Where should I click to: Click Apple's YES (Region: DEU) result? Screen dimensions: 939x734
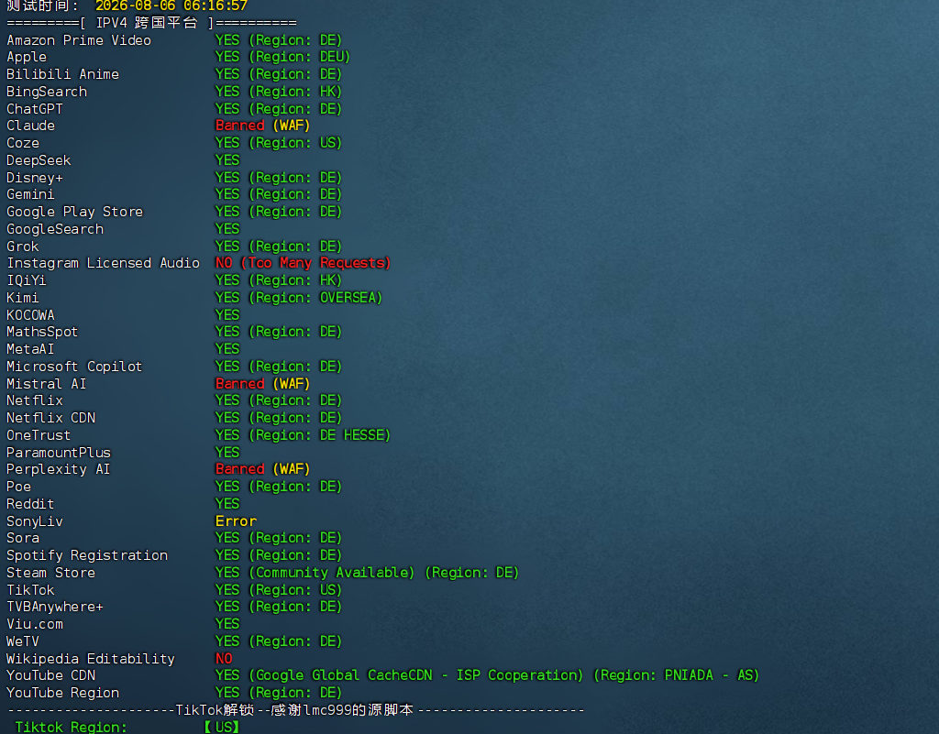click(282, 57)
